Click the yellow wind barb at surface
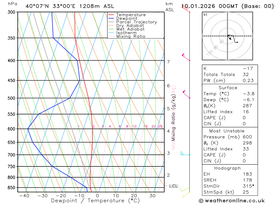The width and height of the screenshot is (278, 204). tap(186, 195)
